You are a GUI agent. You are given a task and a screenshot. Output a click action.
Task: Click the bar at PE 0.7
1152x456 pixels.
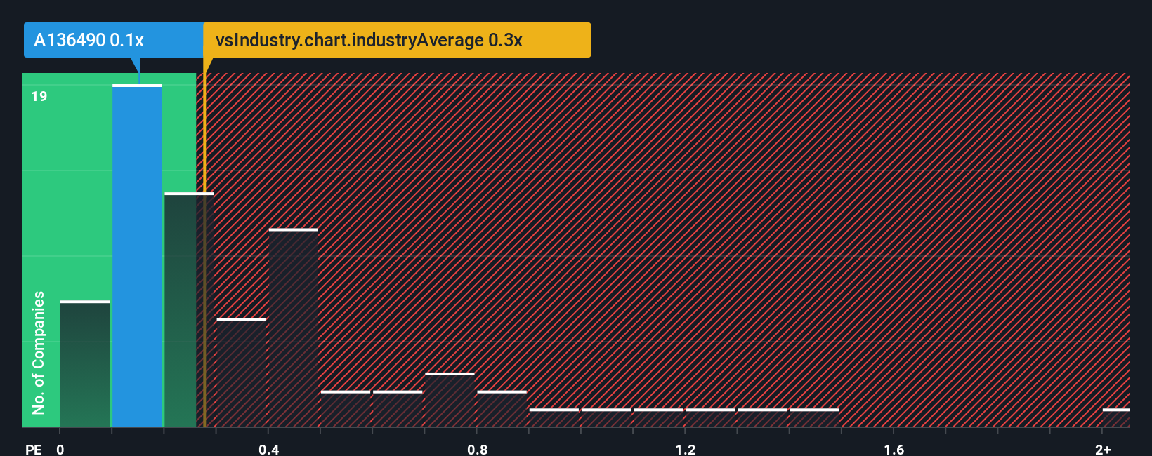[x=450, y=400]
